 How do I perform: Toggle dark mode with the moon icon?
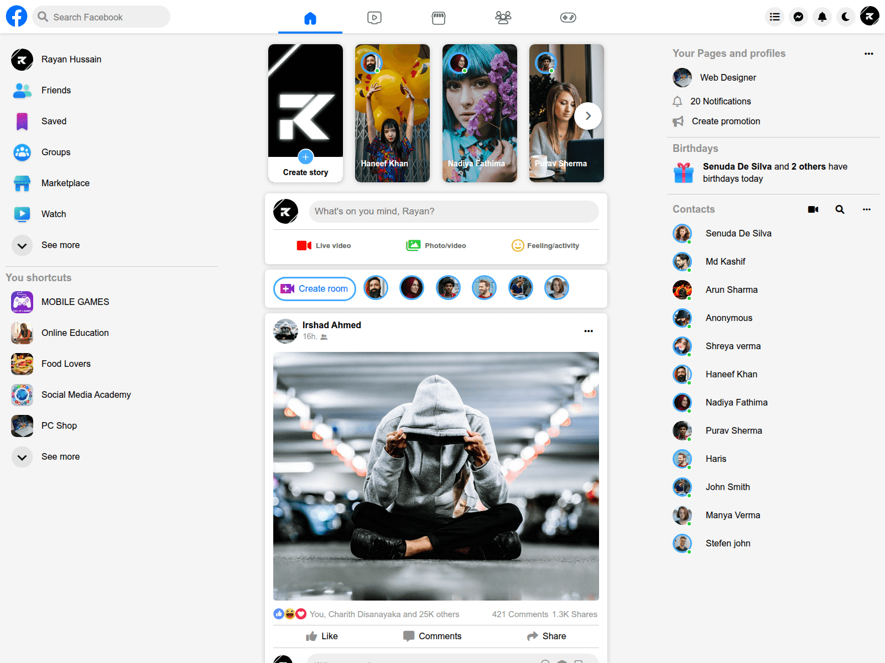tap(846, 17)
